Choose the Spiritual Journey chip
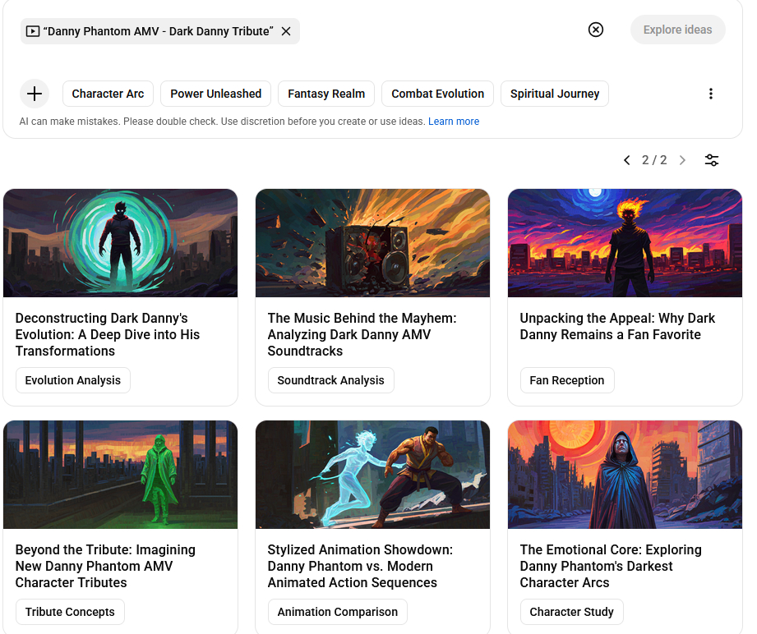 click(555, 94)
